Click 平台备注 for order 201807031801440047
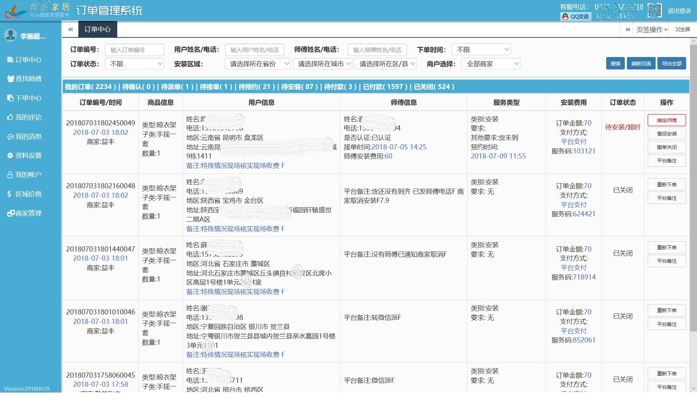The height and width of the screenshot is (410, 697). [667, 261]
